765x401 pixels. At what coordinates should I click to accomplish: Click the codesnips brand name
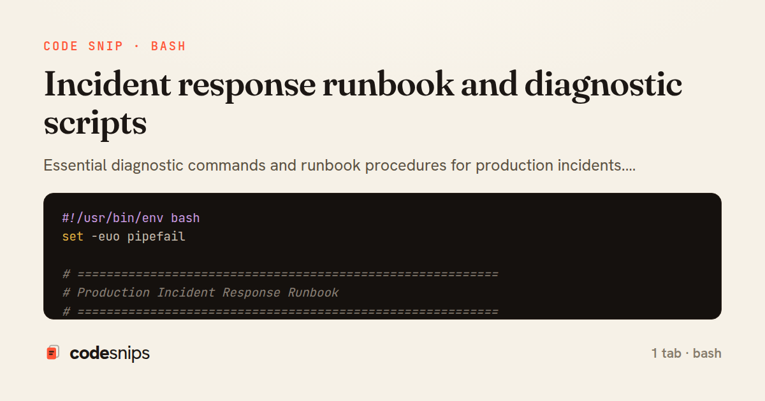point(110,353)
